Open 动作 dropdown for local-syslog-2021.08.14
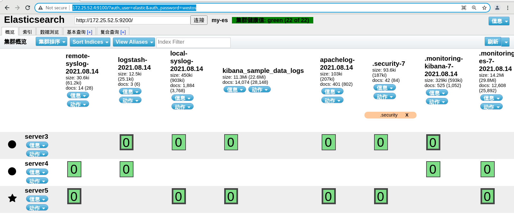This screenshot has width=514, height=219. (182, 107)
